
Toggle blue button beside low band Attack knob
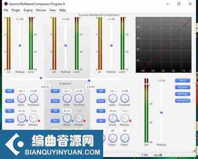pyautogui.click(x=10, y=121)
